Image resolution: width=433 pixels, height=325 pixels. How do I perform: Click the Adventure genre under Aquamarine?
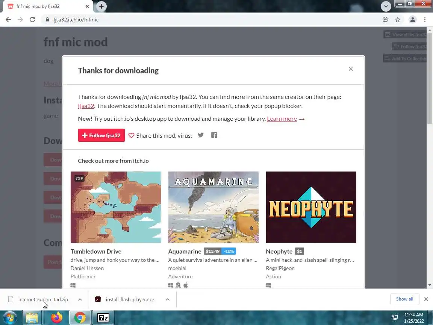[x=180, y=276]
